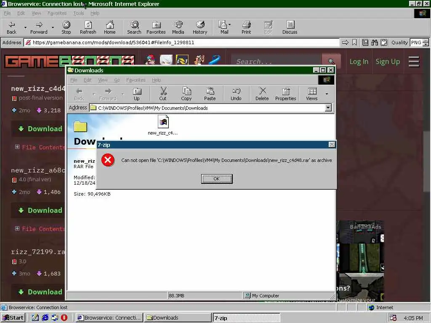Click the Cut scissors icon in Downloads
Screen dimensions: 431x323
pyautogui.click(x=163, y=94)
